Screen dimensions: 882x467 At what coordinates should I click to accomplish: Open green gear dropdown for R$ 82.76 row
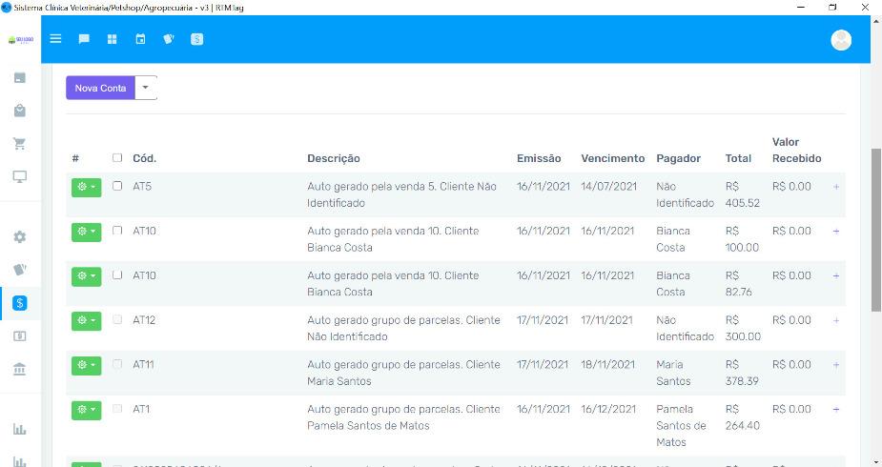86,276
